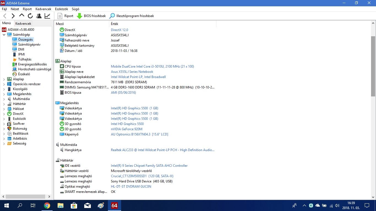
Task: Expand the Multimédia tree node
Action: tap(4, 99)
